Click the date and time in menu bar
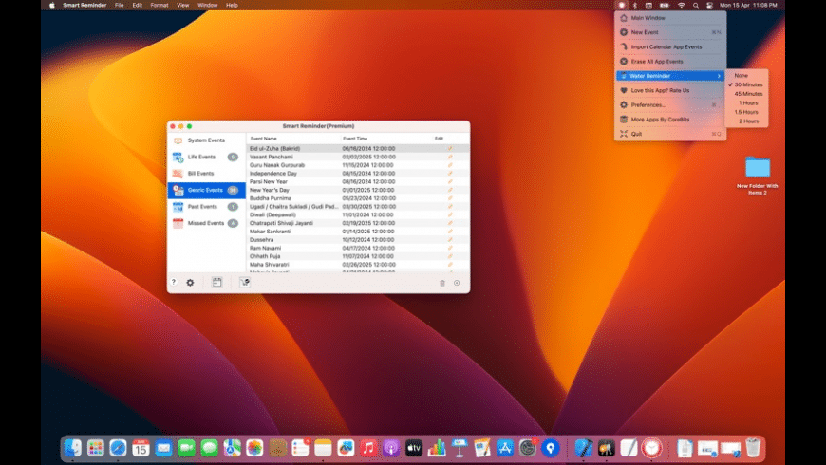Image resolution: width=826 pixels, height=465 pixels. (748, 6)
